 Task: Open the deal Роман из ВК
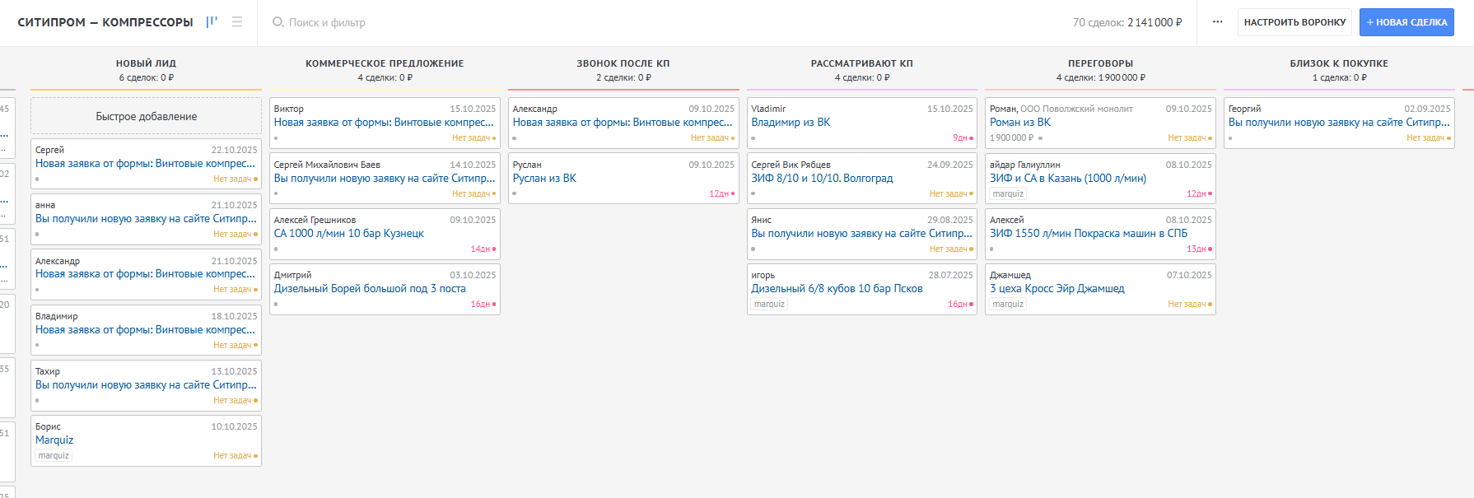pyautogui.click(x=1020, y=122)
